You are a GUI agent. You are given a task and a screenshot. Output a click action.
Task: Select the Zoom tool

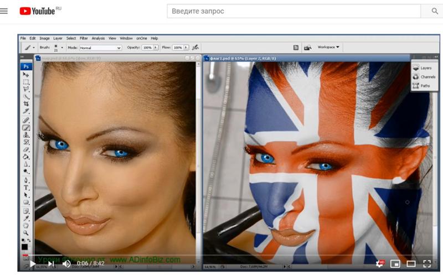(x=26, y=233)
